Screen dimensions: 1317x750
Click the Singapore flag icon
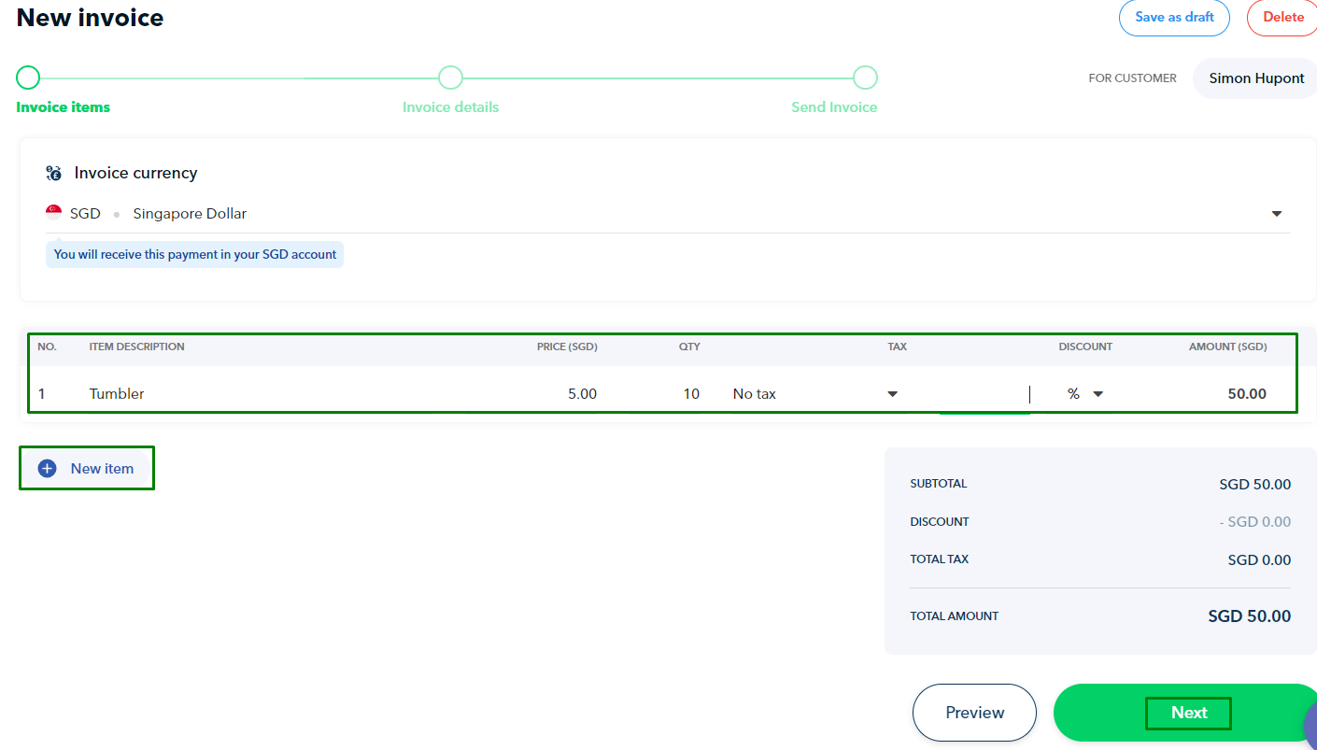tap(54, 213)
